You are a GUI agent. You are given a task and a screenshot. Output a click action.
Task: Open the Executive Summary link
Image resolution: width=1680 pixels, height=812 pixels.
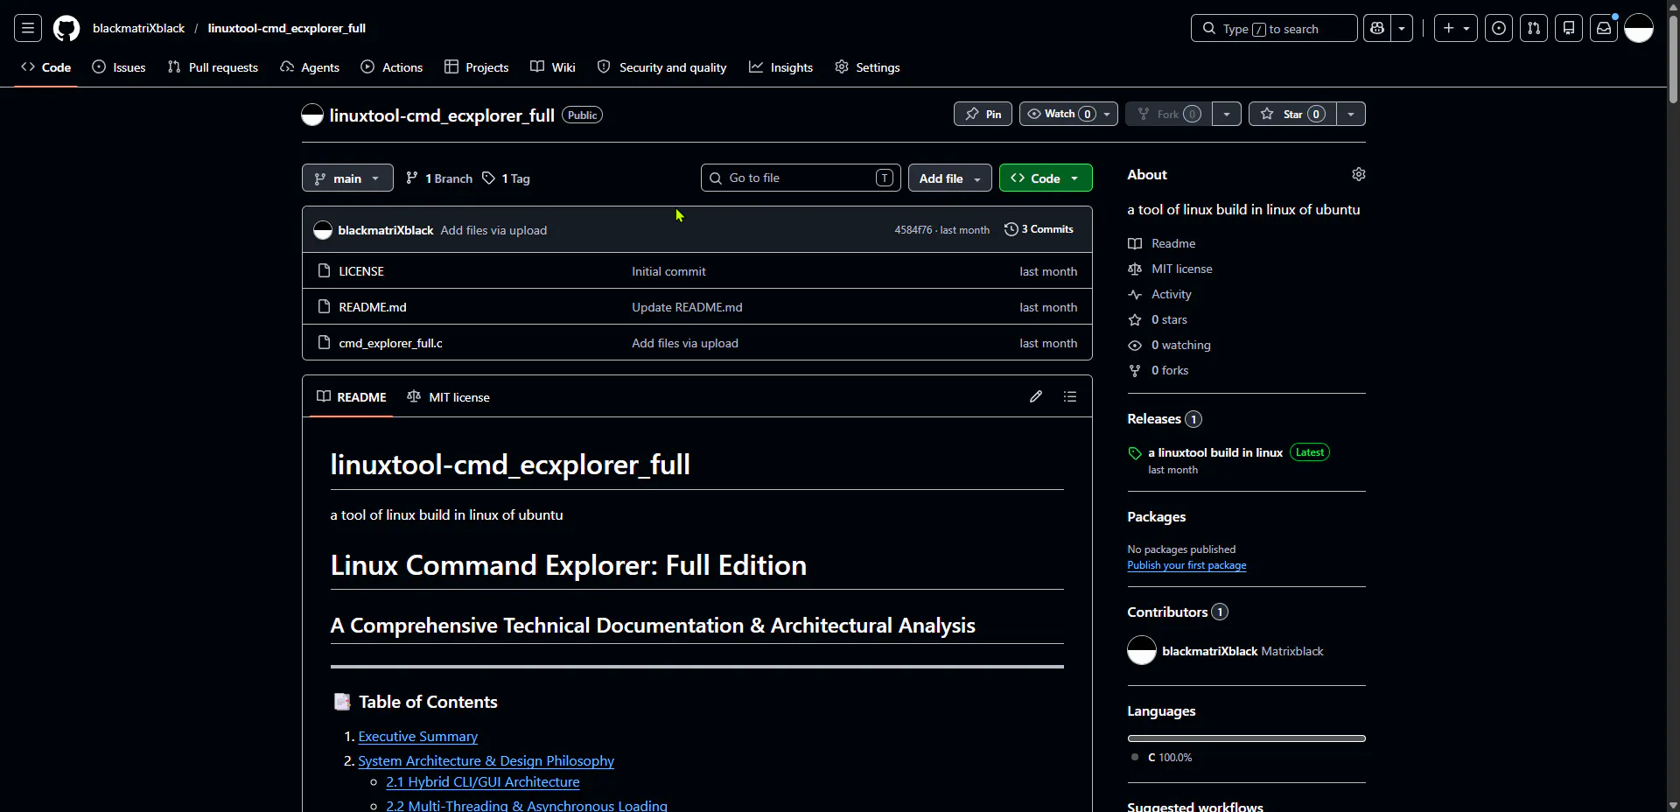418,737
